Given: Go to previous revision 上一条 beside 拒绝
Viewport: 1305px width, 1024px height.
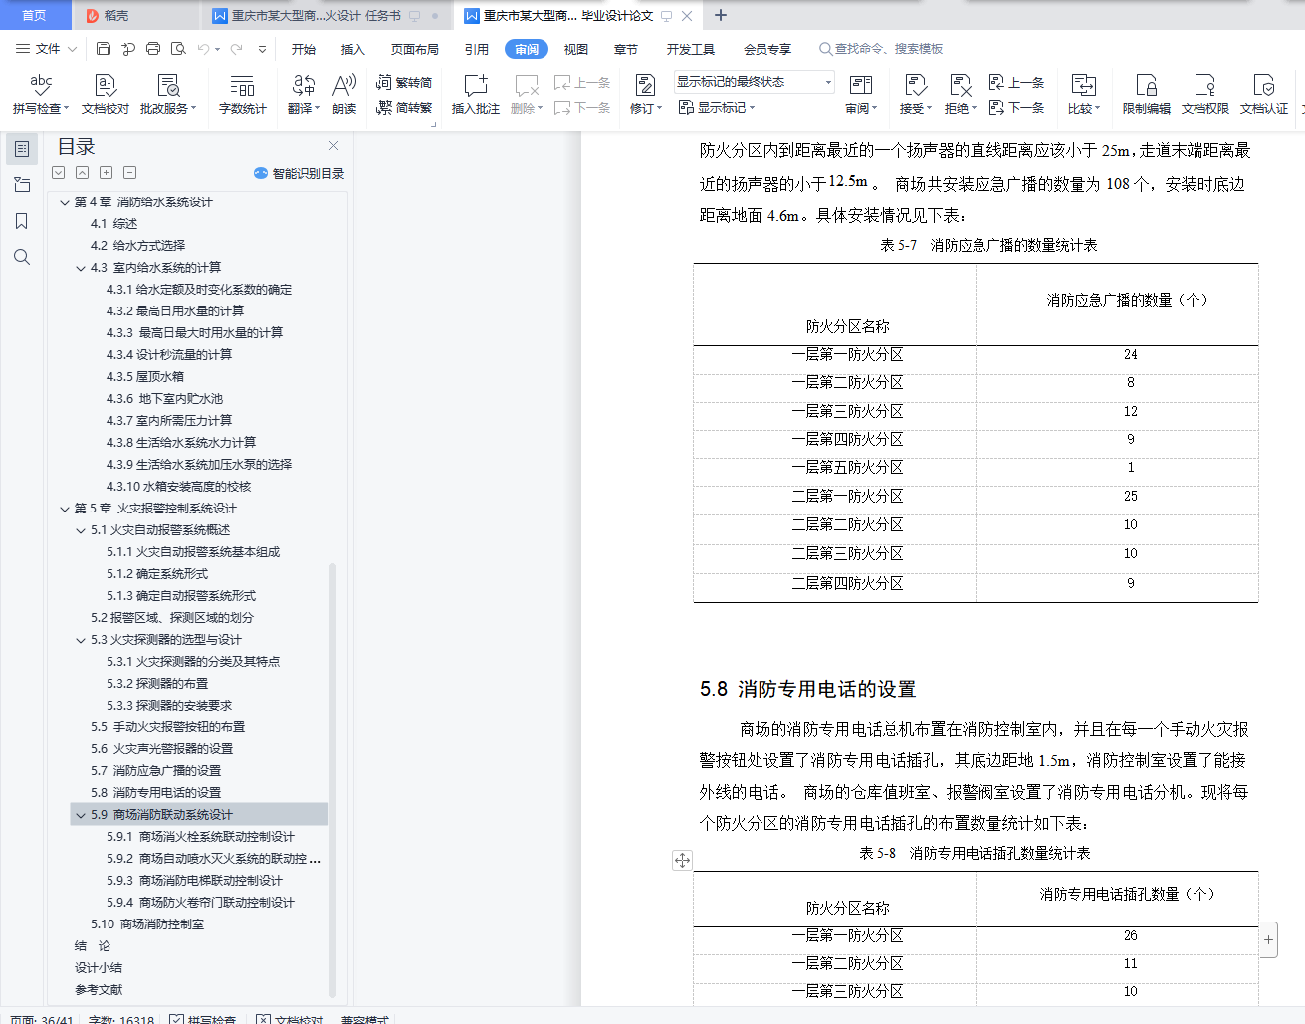Looking at the screenshot, I should pyautogui.click(x=1016, y=82).
